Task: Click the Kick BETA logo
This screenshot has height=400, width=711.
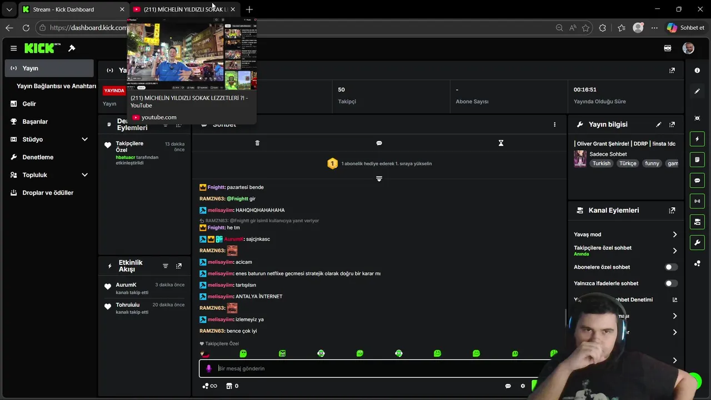Action: tap(42, 48)
